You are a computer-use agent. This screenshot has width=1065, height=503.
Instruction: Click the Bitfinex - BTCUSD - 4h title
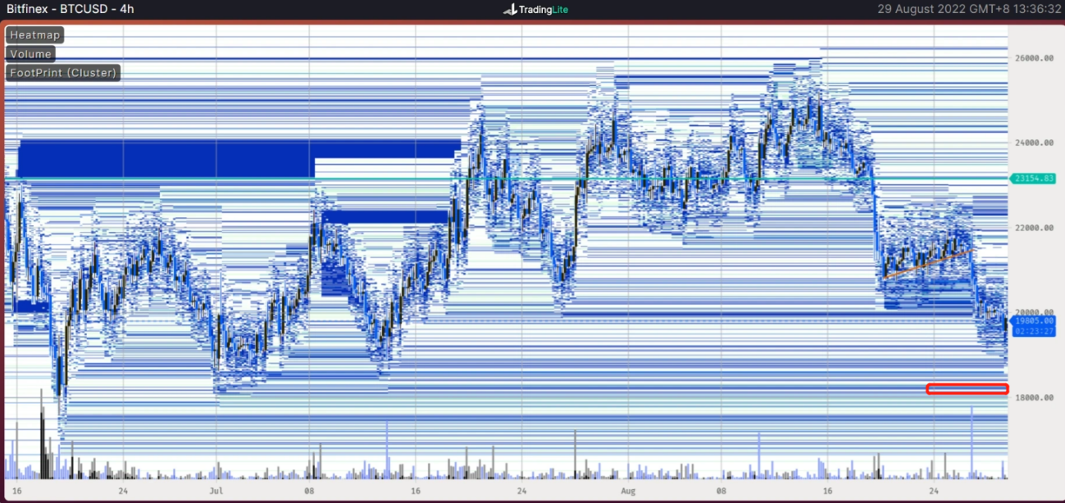[70, 10]
